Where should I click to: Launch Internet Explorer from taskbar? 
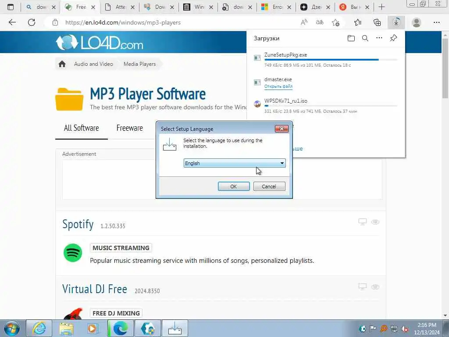pyautogui.click(x=39, y=328)
